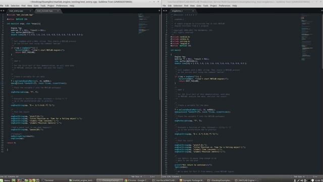The width and height of the screenshot is (323, 182).
Task: Go to previous tab arrow in right window
Action: [164, 11]
